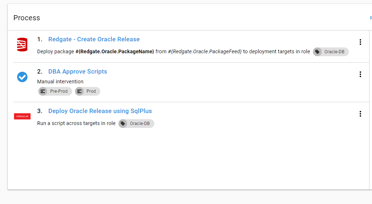Click Oracle-DB role label in step 3
The height and width of the screenshot is (204, 372).
tap(139, 124)
